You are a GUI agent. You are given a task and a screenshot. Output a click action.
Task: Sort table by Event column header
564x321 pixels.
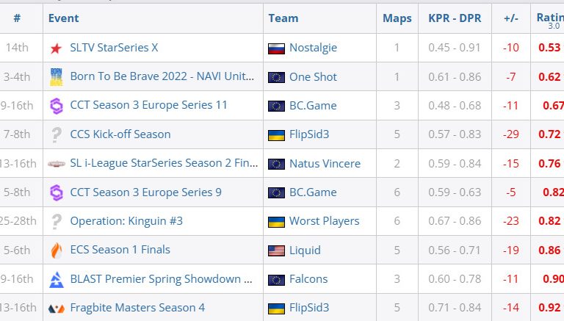(64, 18)
